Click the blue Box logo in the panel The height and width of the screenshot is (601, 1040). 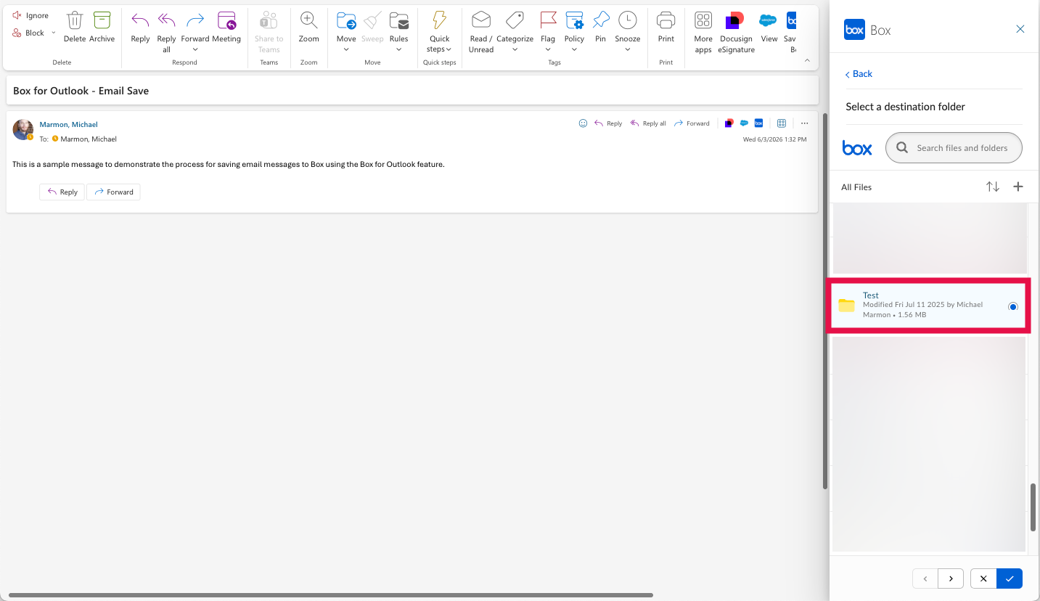857,147
